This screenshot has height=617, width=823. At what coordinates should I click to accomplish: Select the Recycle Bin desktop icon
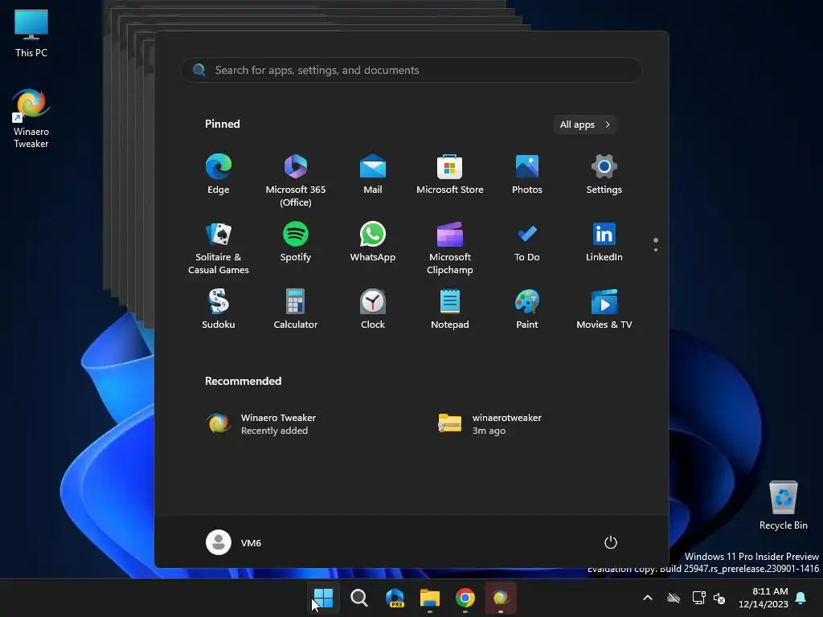783,505
